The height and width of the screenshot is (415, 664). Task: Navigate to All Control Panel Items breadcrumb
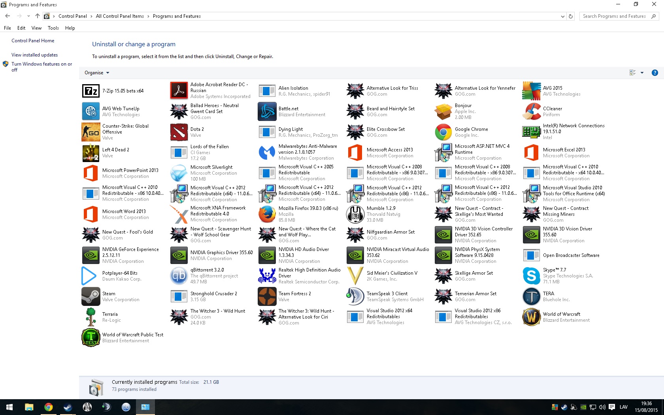click(120, 16)
